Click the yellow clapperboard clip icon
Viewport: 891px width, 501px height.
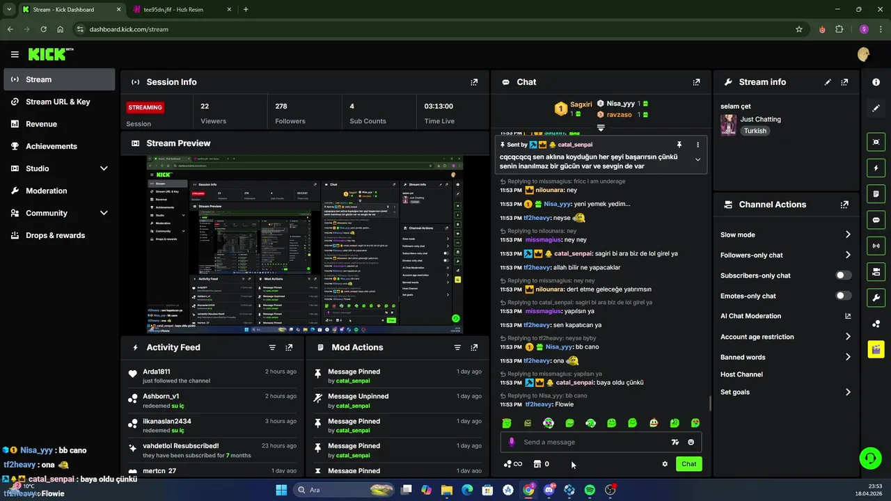876,349
